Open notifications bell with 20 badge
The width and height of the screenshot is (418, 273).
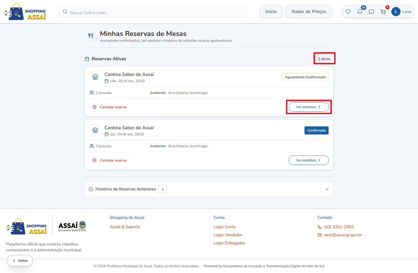click(360, 12)
